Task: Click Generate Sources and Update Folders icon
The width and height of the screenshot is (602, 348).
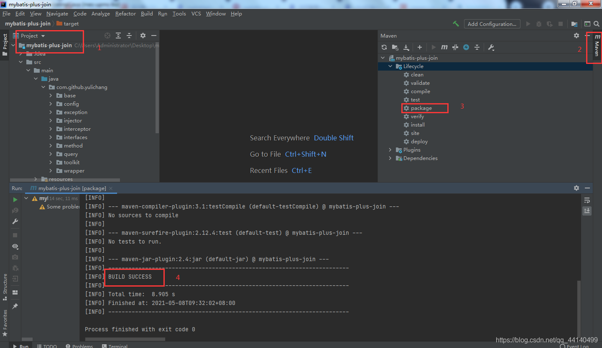Action: (395, 47)
